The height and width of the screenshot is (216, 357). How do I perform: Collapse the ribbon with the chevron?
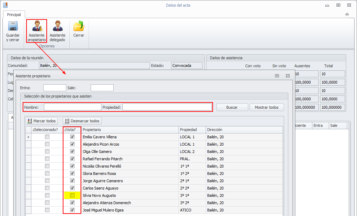coord(347,14)
